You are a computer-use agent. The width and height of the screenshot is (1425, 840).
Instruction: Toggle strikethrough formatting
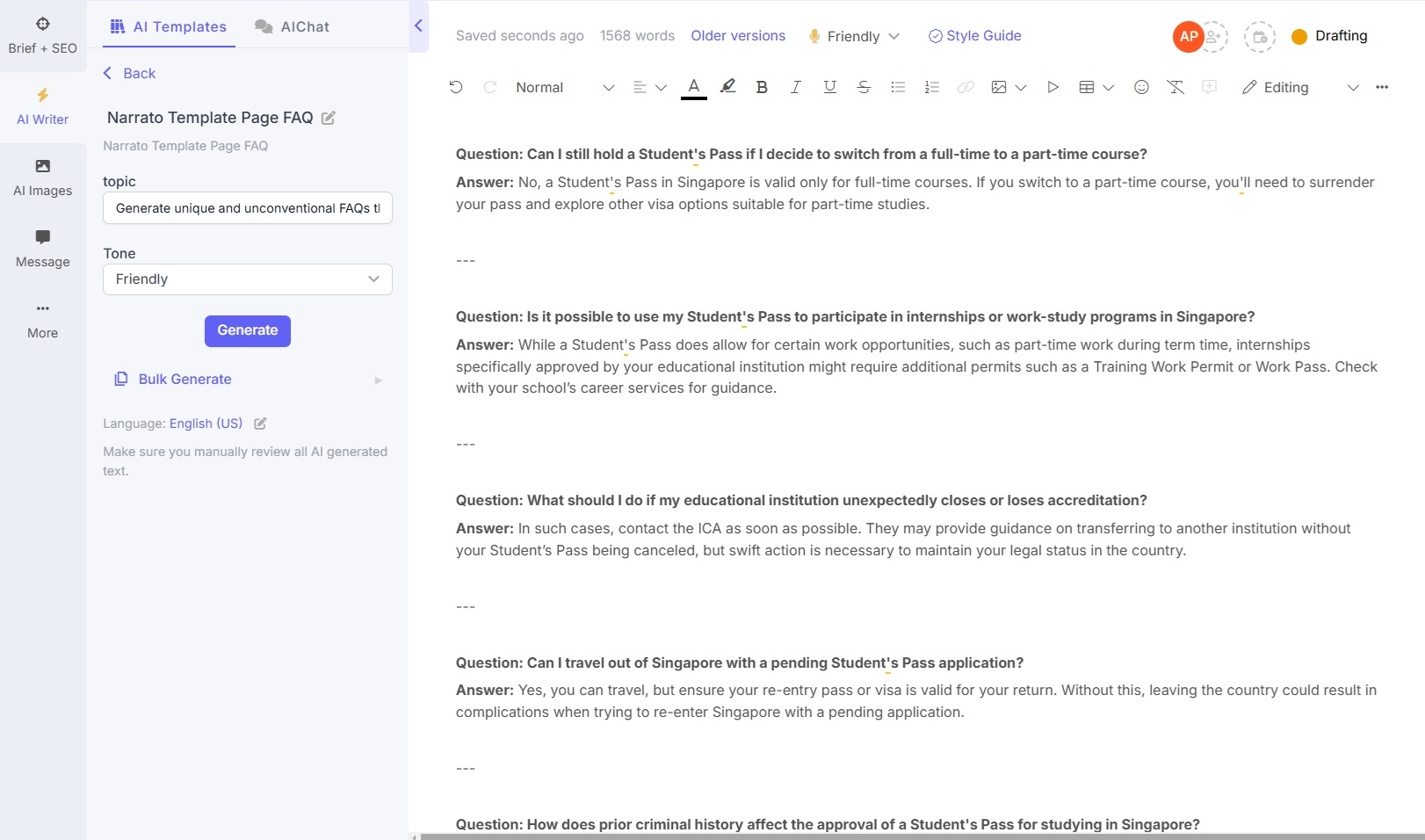[x=864, y=87]
